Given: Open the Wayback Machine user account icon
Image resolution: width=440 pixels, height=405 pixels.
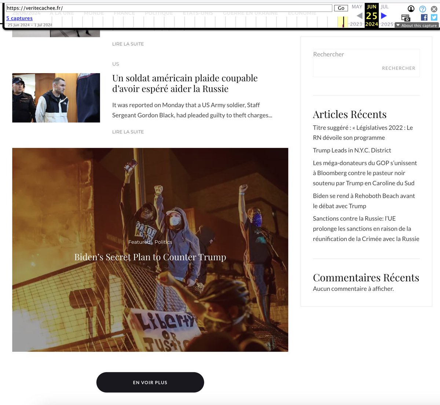Looking at the screenshot, I should tap(411, 9).
